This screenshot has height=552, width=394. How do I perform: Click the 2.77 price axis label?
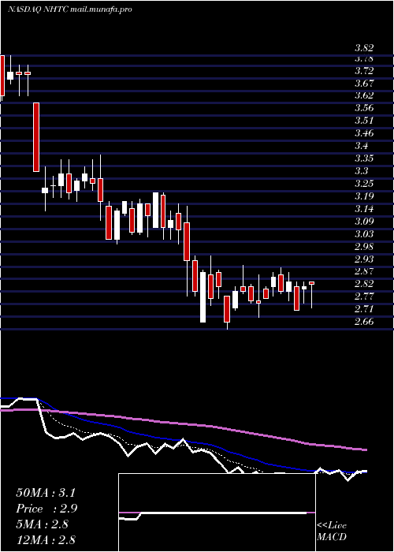pyautogui.click(x=364, y=297)
